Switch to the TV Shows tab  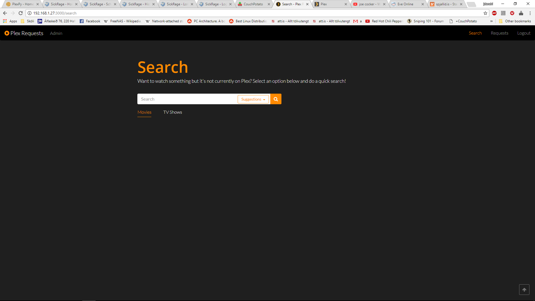tap(172, 112)
